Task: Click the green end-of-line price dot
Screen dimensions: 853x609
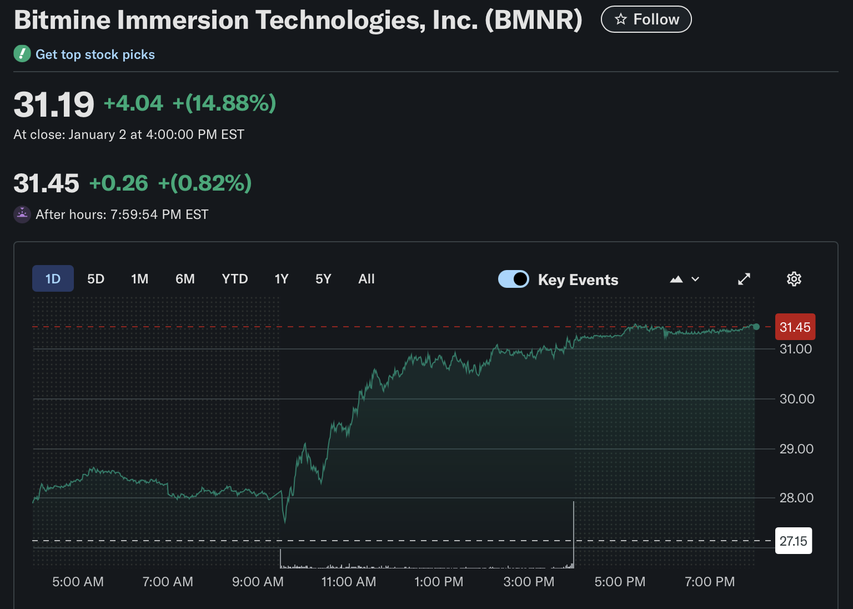Action: pos(756,327)
